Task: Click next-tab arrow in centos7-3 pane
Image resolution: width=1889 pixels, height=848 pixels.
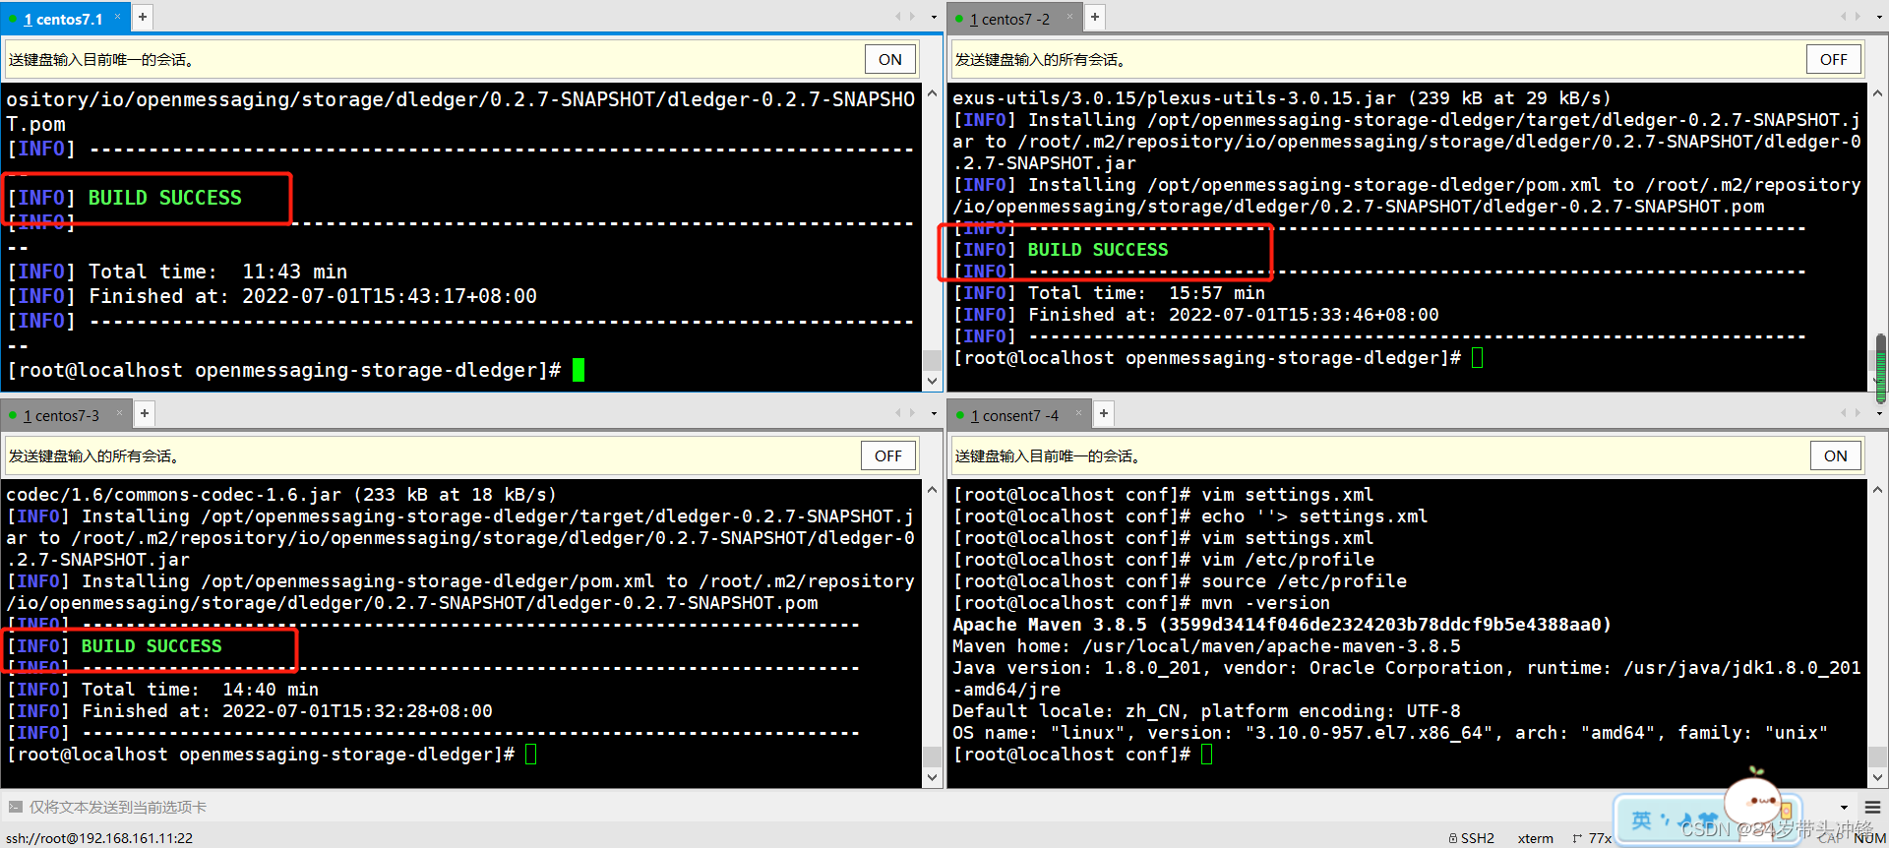Action: point(912,412)
